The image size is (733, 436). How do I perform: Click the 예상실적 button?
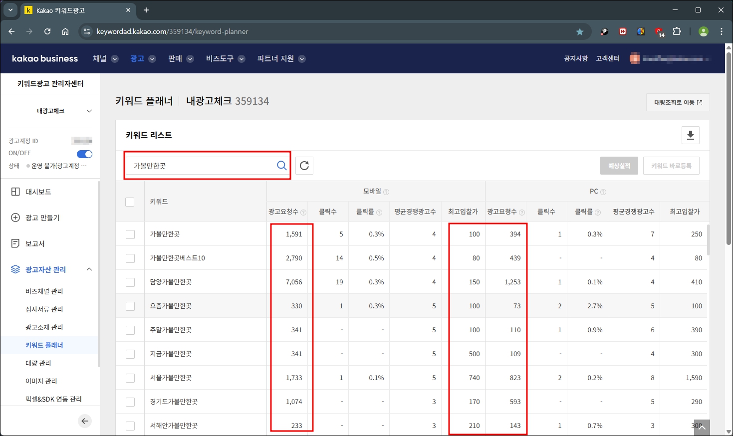point(619,165)
